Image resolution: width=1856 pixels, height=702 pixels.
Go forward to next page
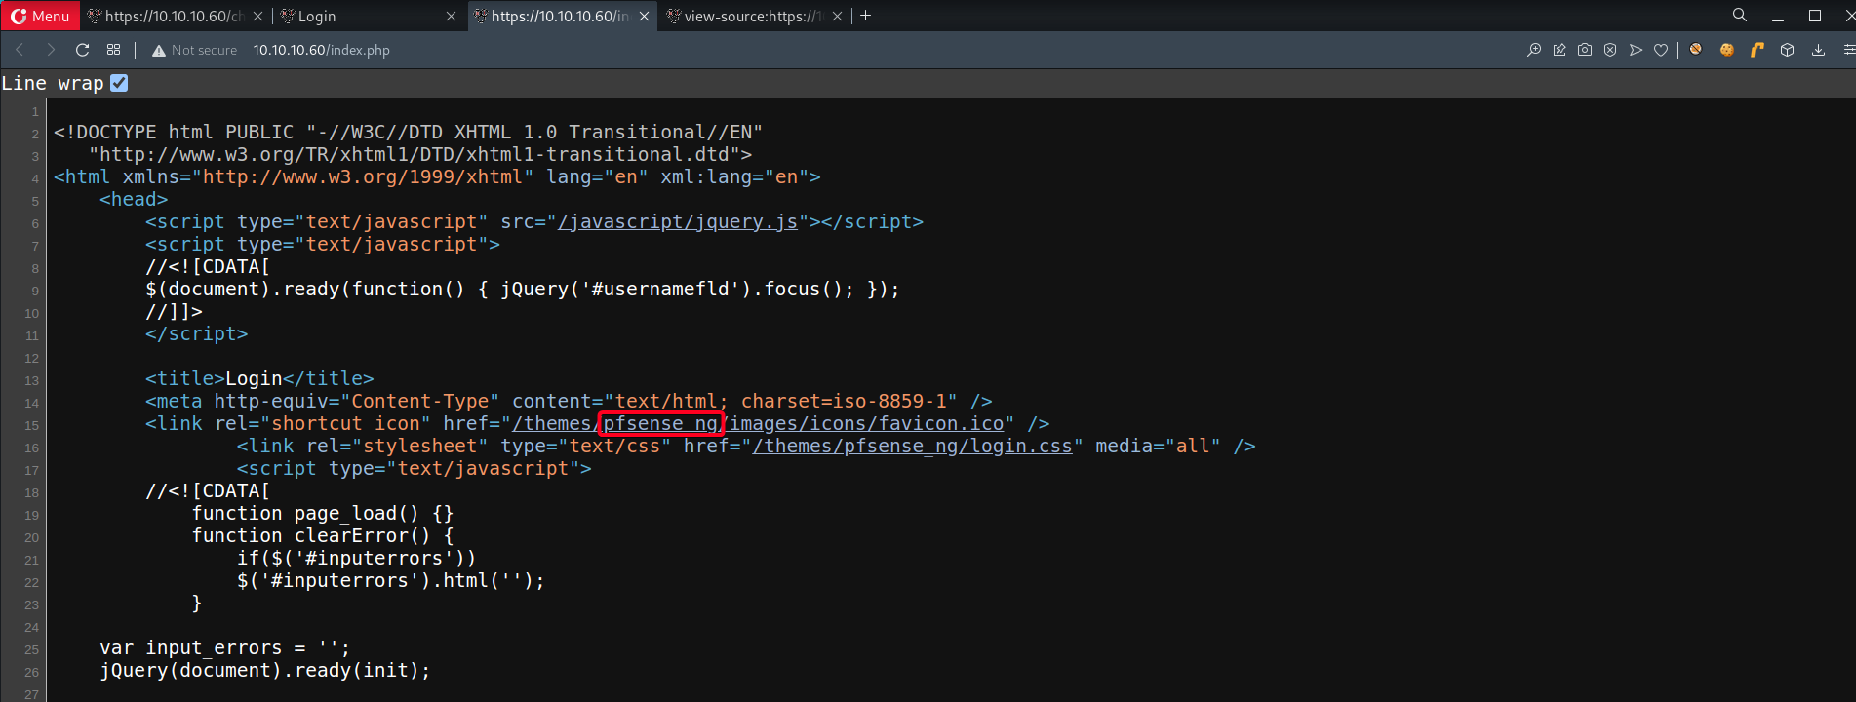51,50
